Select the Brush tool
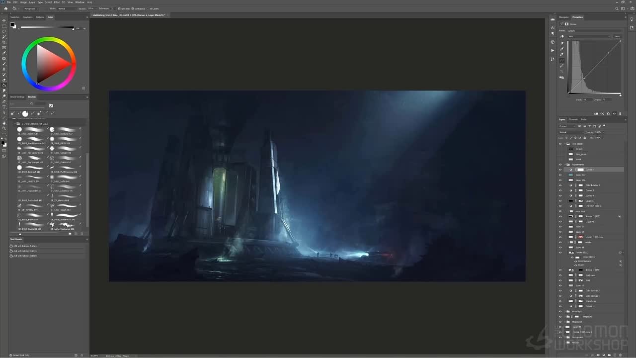The width and height of the screenshot is (636, 358). pyautogui.click(x=4, y=64)
